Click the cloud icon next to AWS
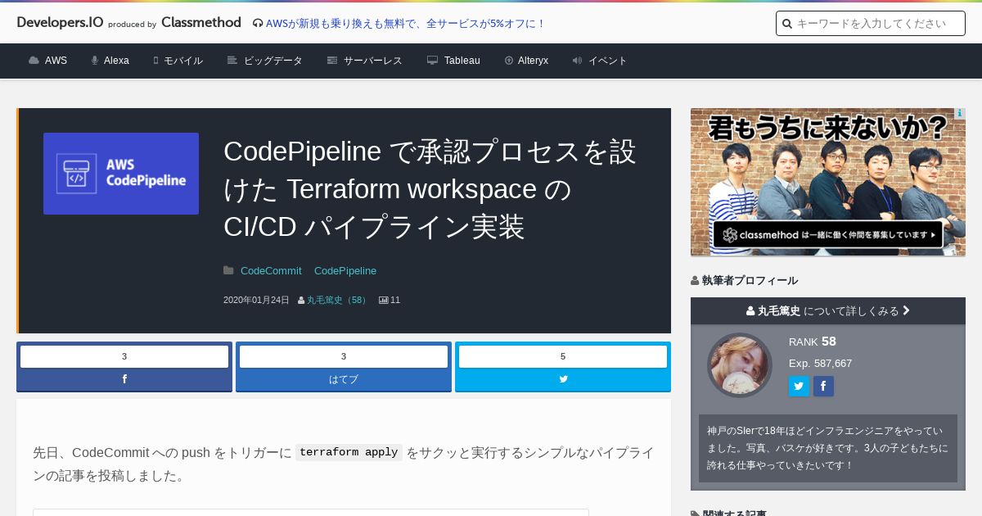The height and width of the screenshot is (516, 982). 34,61
